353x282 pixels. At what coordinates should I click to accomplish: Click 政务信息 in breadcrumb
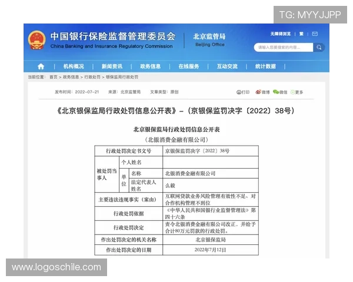71,77
